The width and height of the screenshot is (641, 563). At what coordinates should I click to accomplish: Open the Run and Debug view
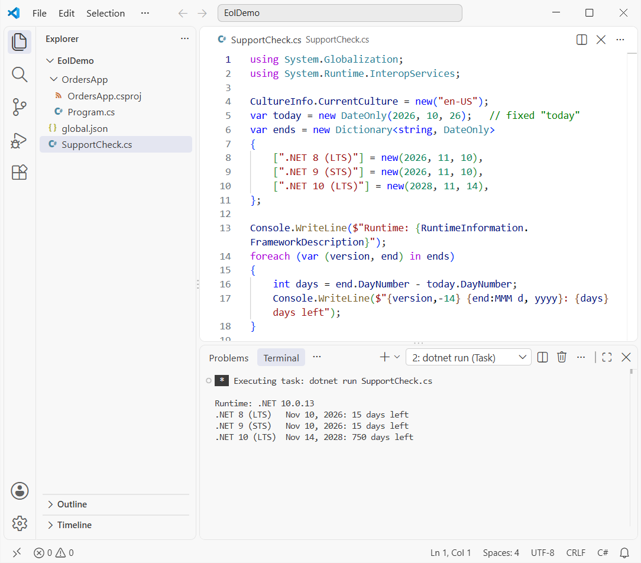pyautogui.click(x=19, y=140)
